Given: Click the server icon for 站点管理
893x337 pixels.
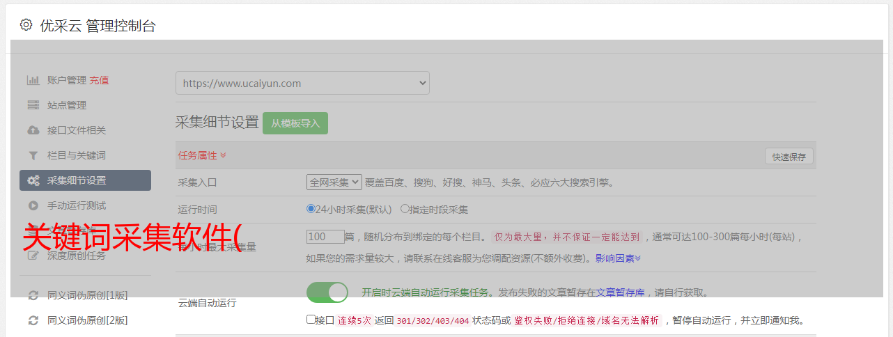Looking at the screenshot, I should 33,105.
